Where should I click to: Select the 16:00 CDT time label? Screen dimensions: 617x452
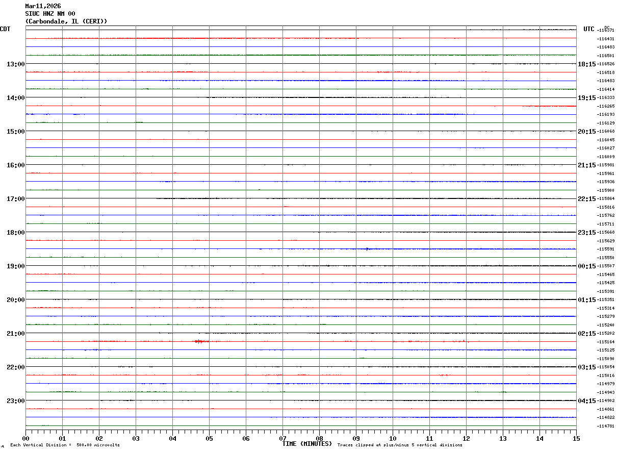point(15,165)
